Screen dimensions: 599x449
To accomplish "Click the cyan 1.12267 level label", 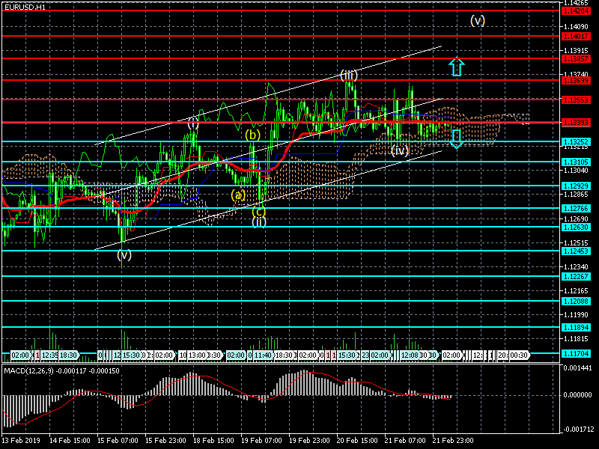I will click(x=576, y=276).
